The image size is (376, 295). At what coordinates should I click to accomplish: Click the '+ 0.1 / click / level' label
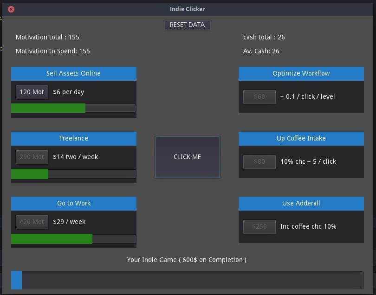point(307,97)
